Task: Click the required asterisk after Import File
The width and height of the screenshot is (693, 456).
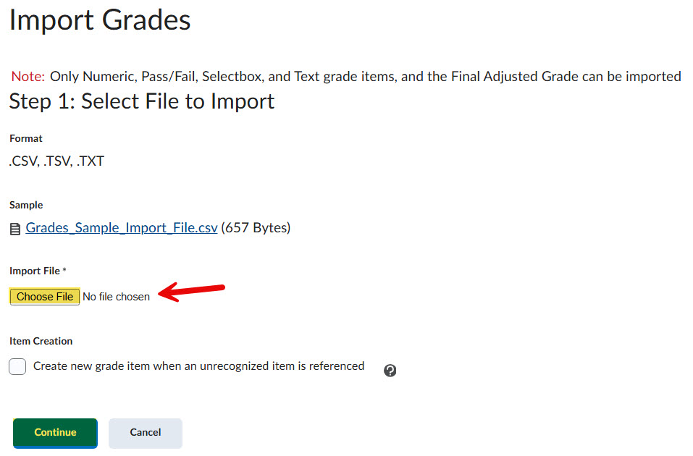Action: (x=64, y=270)
